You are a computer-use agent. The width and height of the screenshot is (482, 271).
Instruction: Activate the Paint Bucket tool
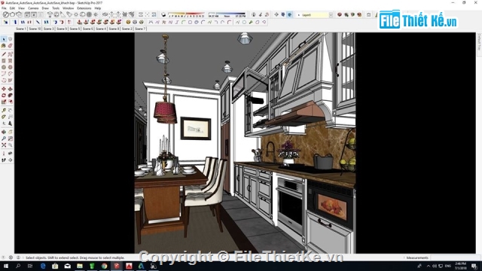coord(4,46)
